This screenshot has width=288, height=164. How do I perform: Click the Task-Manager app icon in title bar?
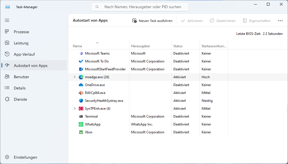(x=8, y=7)
